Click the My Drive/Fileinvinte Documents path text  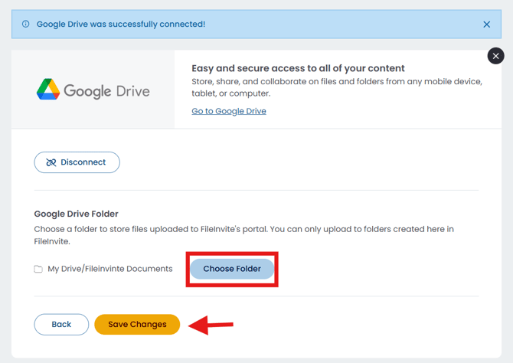(110, 269)
